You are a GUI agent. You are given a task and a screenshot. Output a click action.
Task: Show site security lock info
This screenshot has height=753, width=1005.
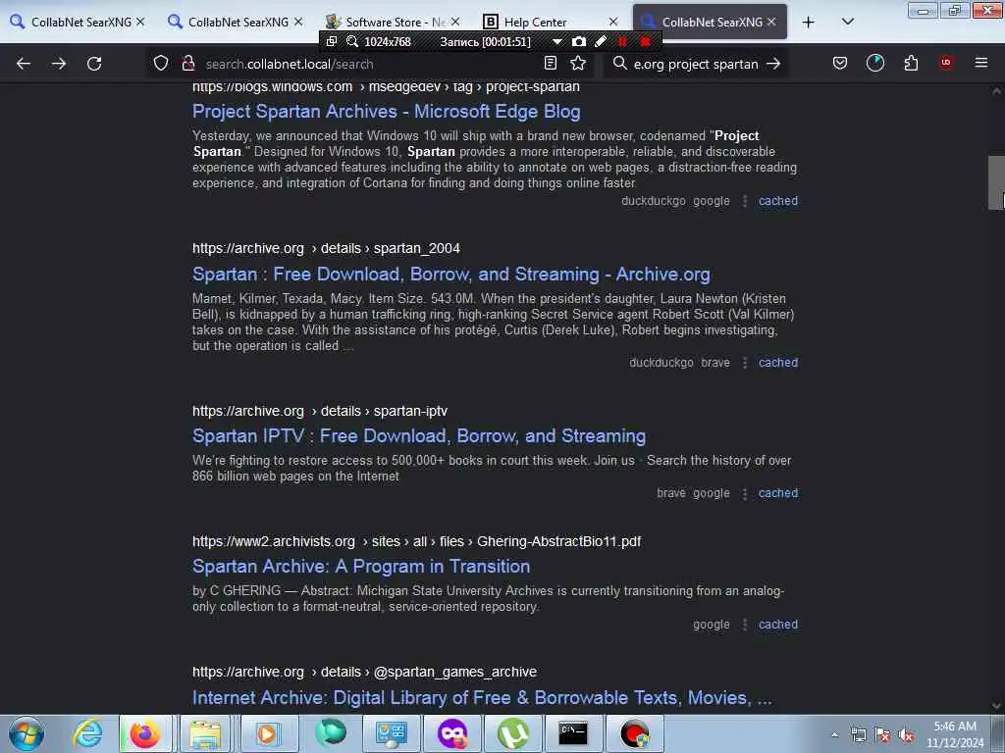(187, 64)
